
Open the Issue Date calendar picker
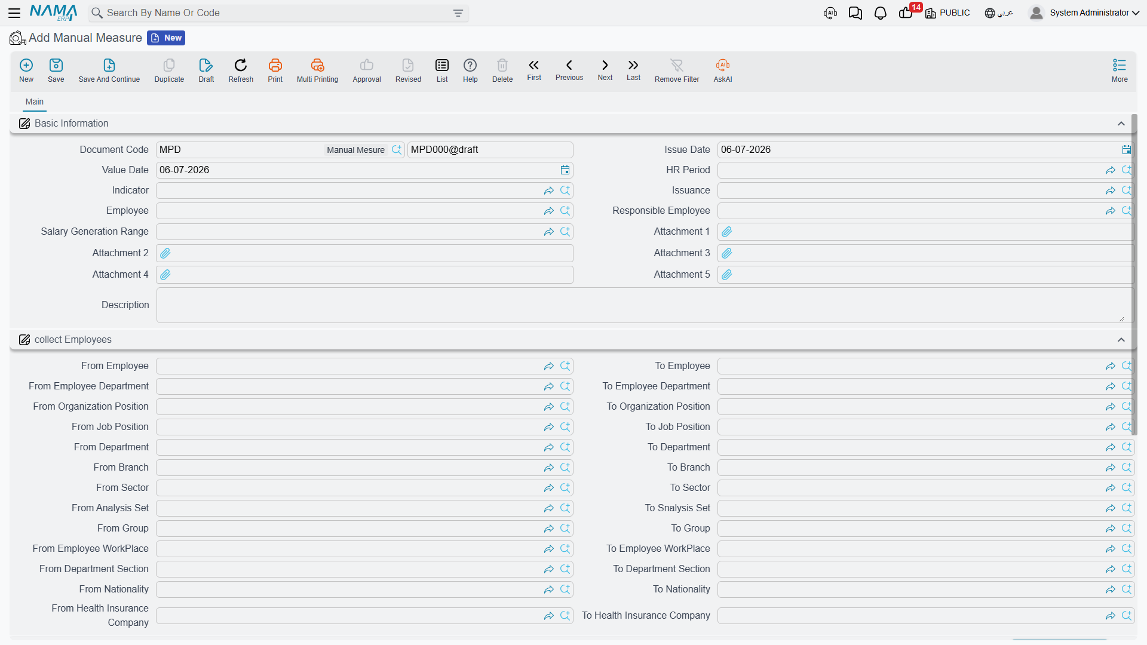click(1126, 150)
